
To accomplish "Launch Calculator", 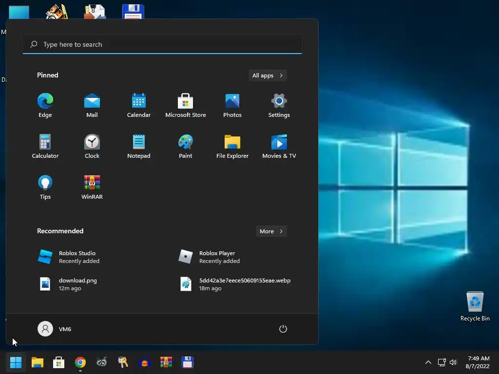I will 45,146.
